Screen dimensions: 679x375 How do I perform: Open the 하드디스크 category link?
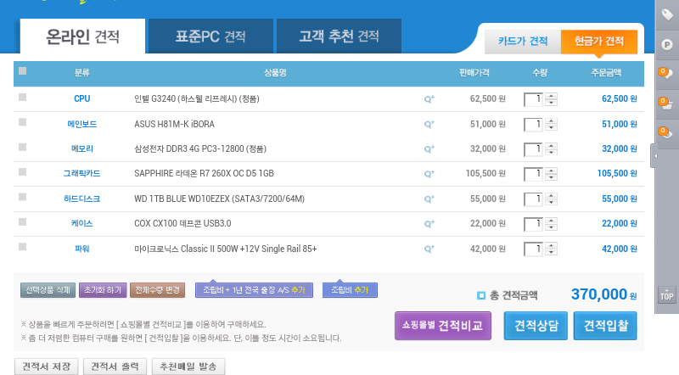click(81, 199)
